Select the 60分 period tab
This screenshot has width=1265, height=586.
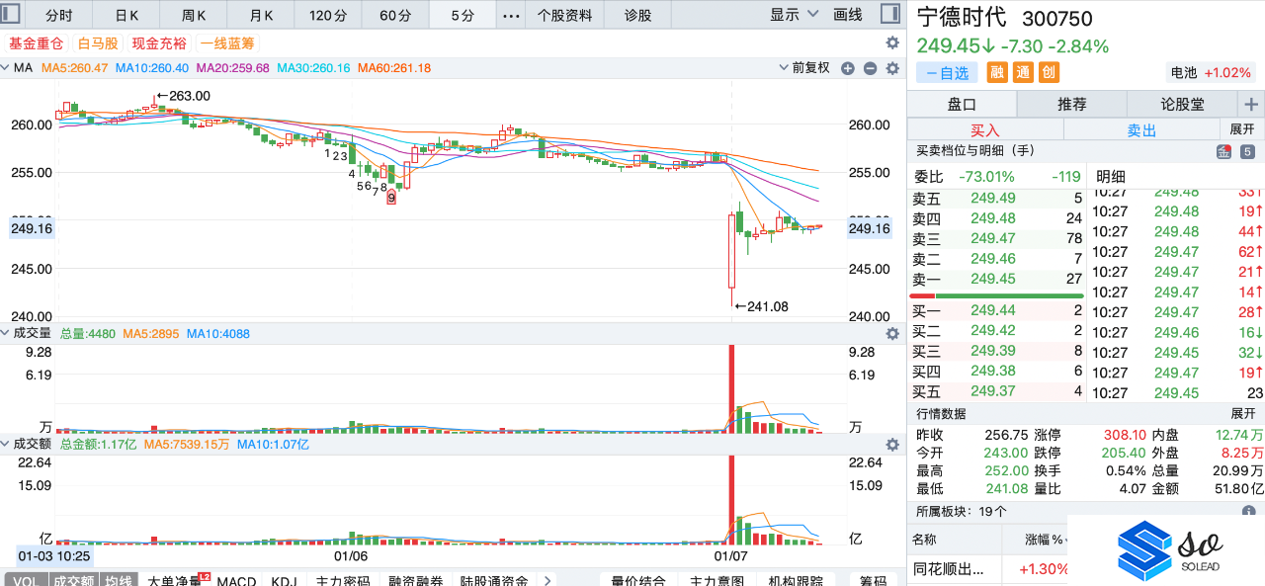(x=395, y=15)
